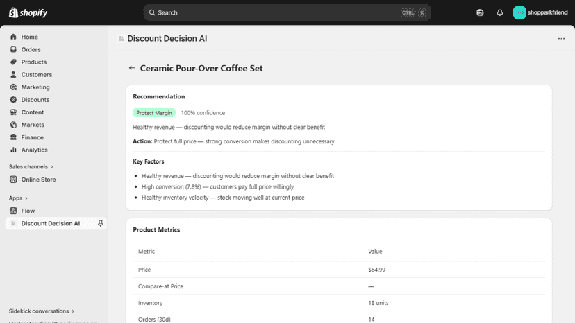Viewport: 575px width, 323px height.
Task: Open the Markets globe icon
Action: tap(14, 125)
